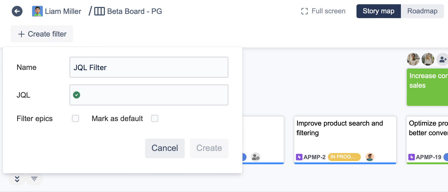Click the Create filter button
This screenshot has height=192, width=448.
coord(42,34)
